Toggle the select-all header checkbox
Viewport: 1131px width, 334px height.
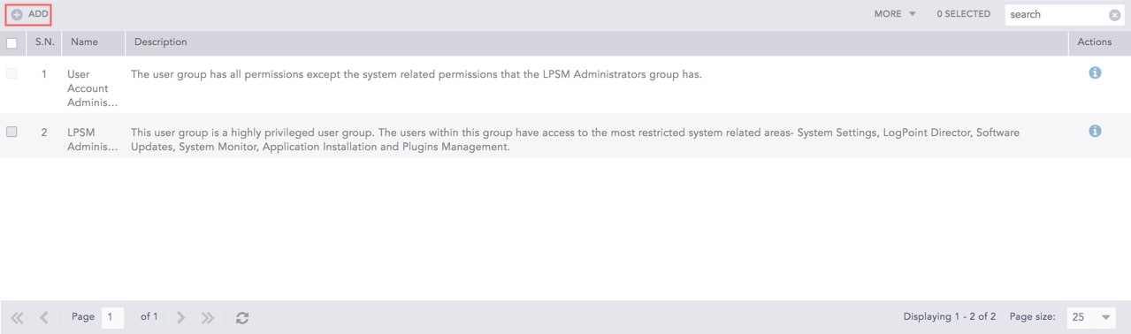click(11, 43)
